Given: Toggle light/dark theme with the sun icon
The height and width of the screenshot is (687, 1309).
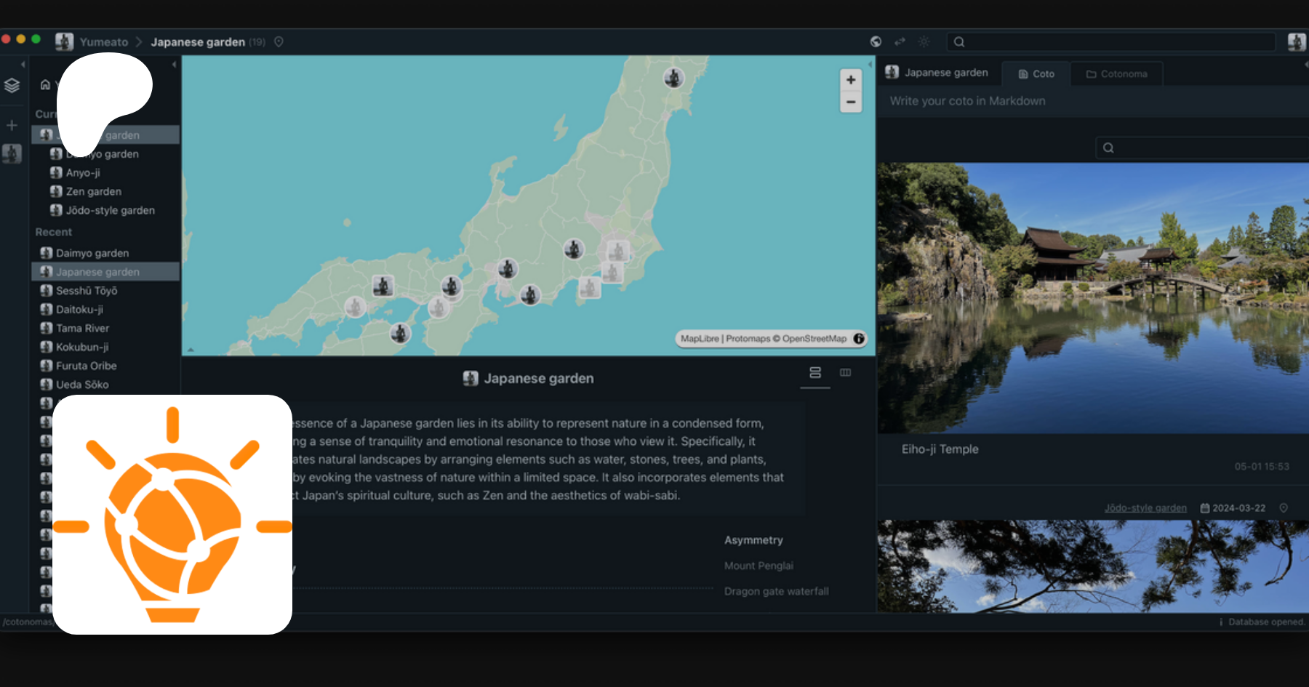Looking at the screenshot, I should [924, 42].
